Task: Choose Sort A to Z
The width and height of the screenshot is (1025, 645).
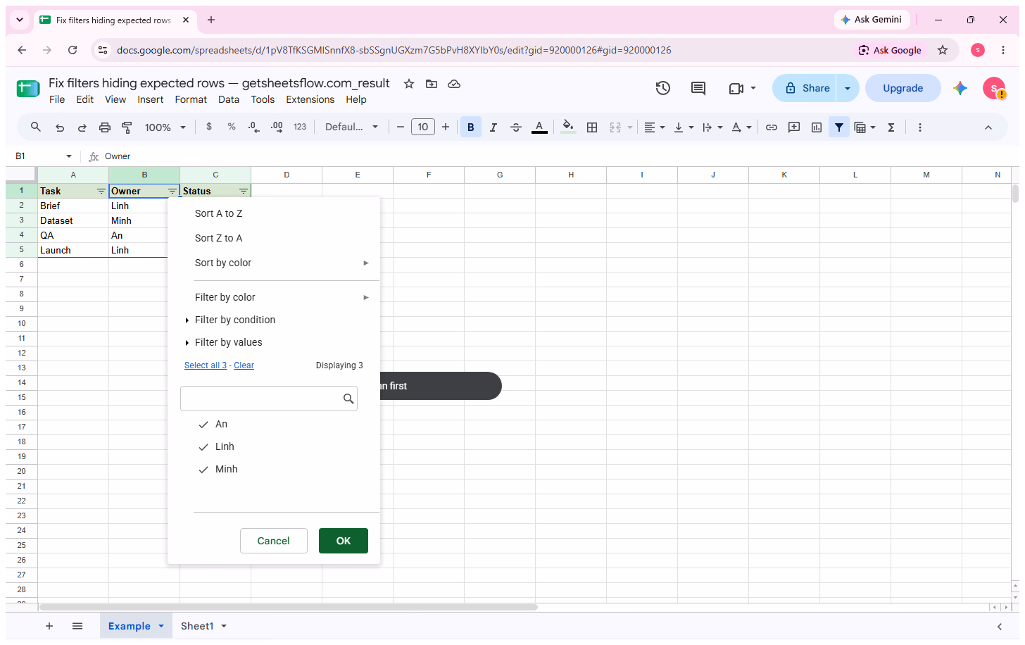Action: pos(219,213)
